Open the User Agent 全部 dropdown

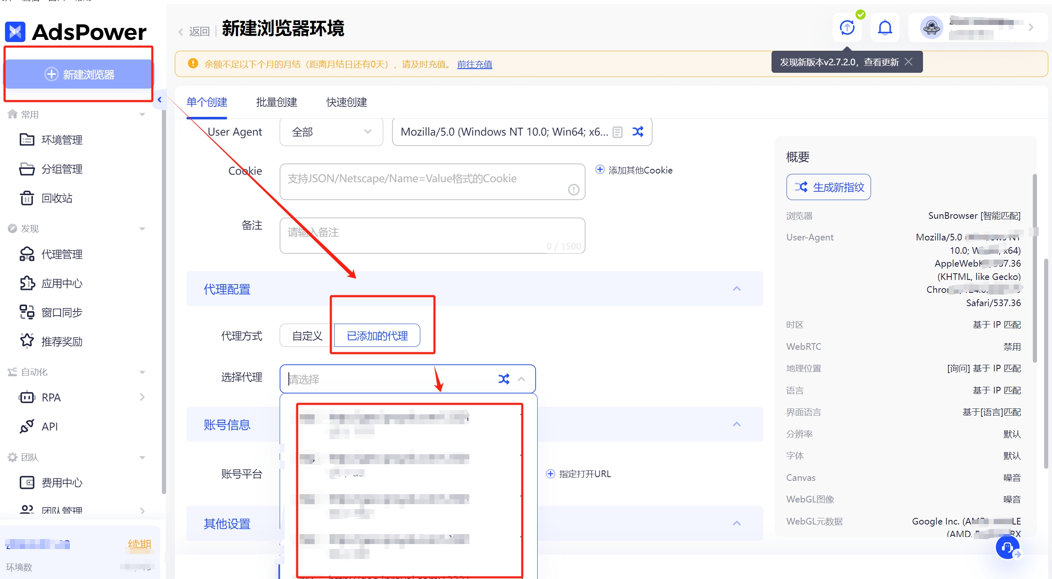coord(331,132)
